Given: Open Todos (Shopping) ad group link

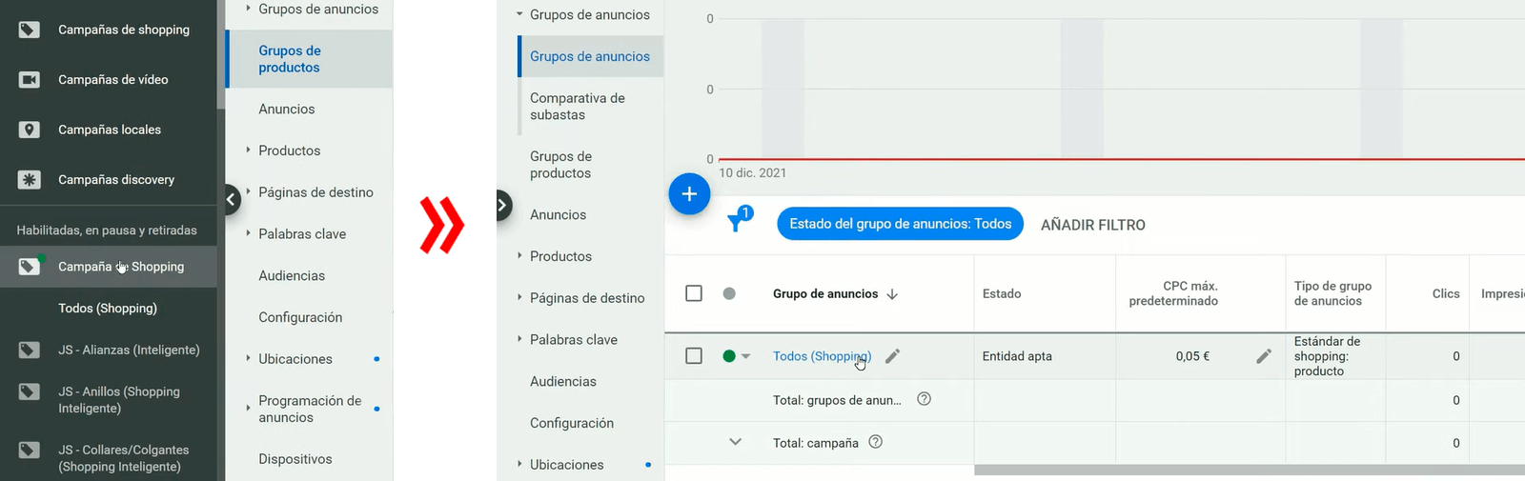Looking at the screenshot, I should click(822, 356).
